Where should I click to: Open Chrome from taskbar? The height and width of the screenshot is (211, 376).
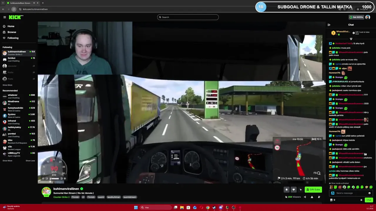208,207
